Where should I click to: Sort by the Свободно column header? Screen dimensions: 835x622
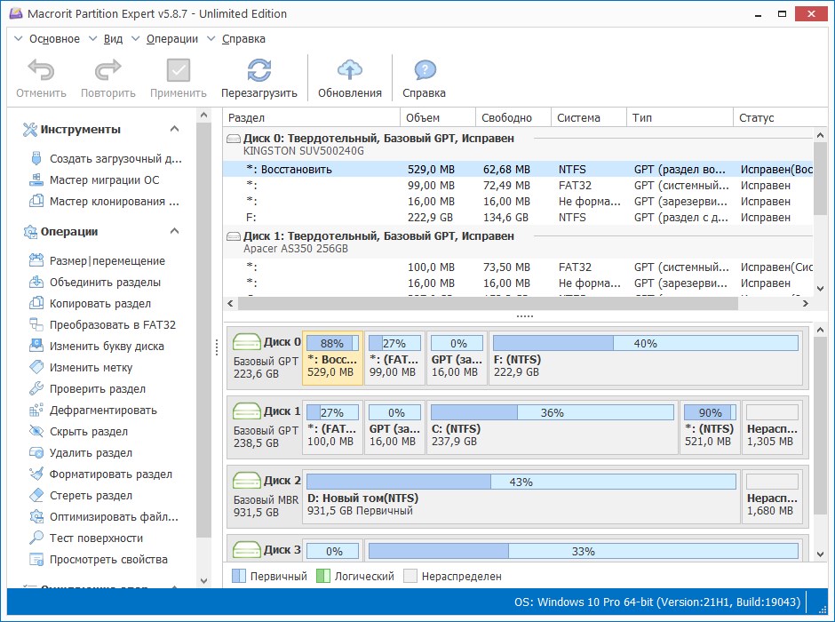coord(506,118)
